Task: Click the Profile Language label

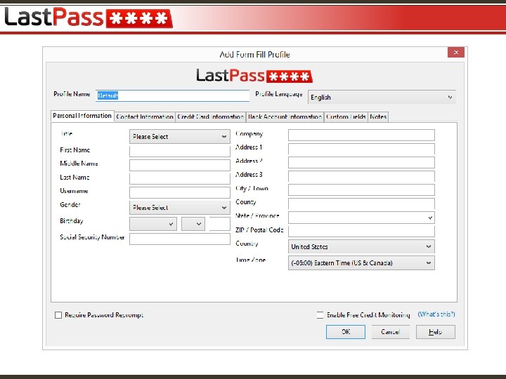Action: pos(279,94)
